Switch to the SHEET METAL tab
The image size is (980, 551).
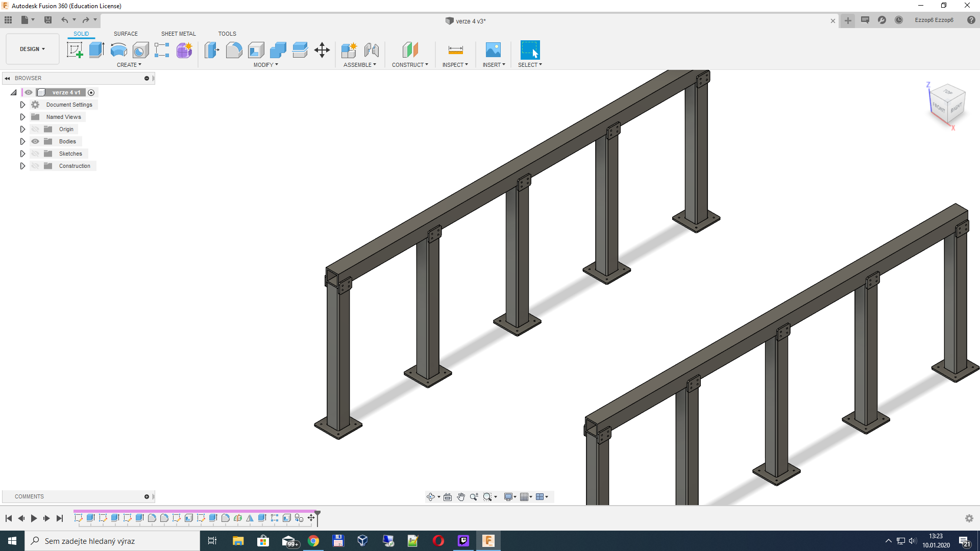(x=178, y=34)
